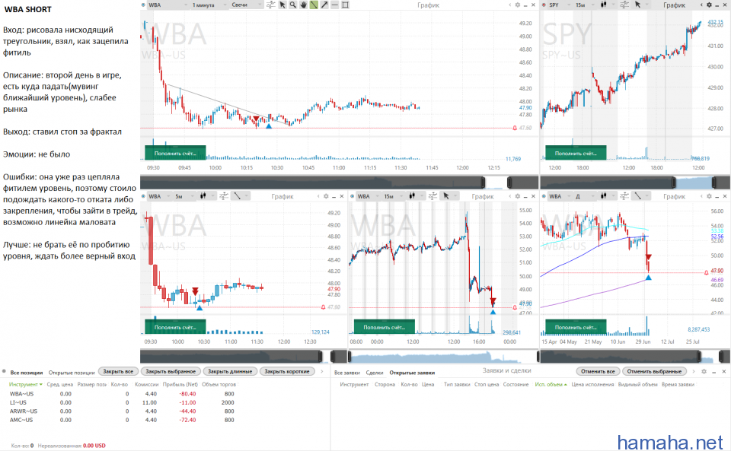This screenshot has width=731, height=451.
Task: Open settings gear of WBA daily chart
Action: point(709,196)
